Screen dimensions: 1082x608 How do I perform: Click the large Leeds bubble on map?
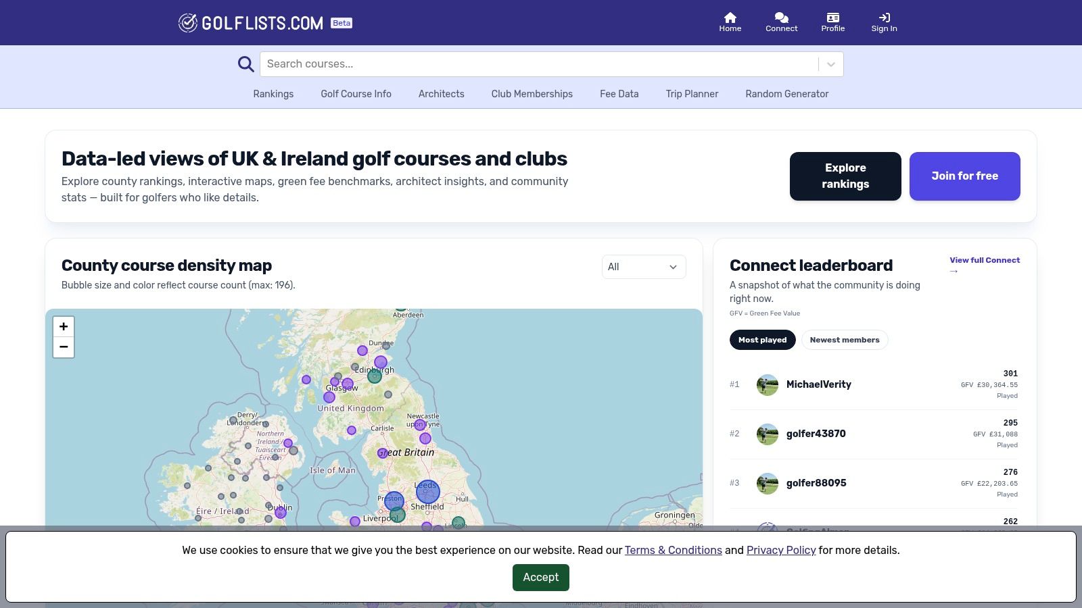(x=427, y=492)
